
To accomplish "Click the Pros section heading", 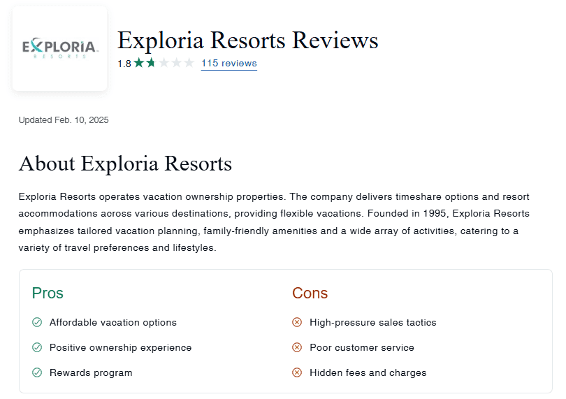I will pyautogui.click(x=48, y=293).
